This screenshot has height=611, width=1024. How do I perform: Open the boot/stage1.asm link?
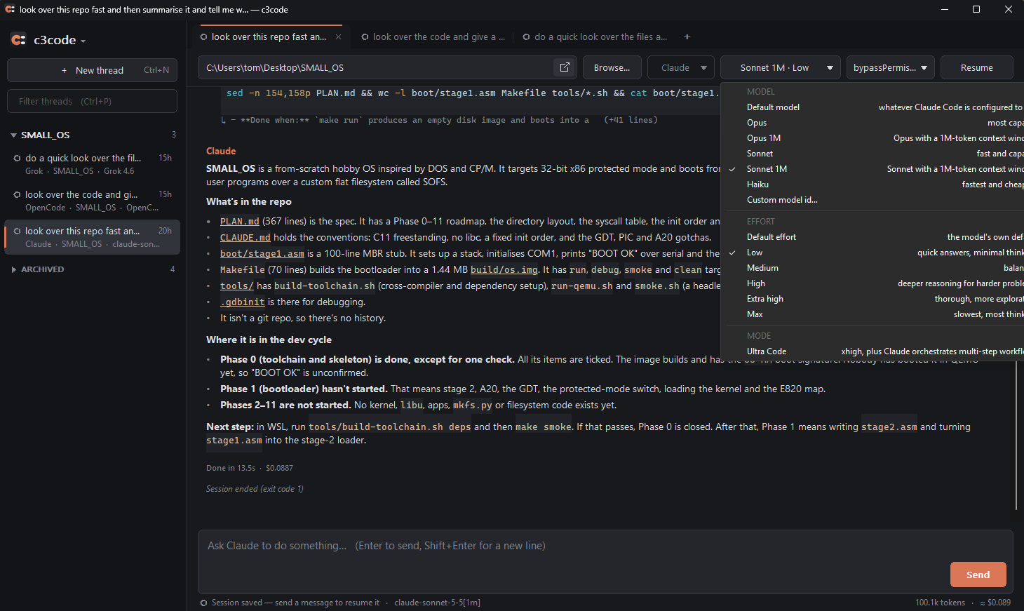point(262,254)
